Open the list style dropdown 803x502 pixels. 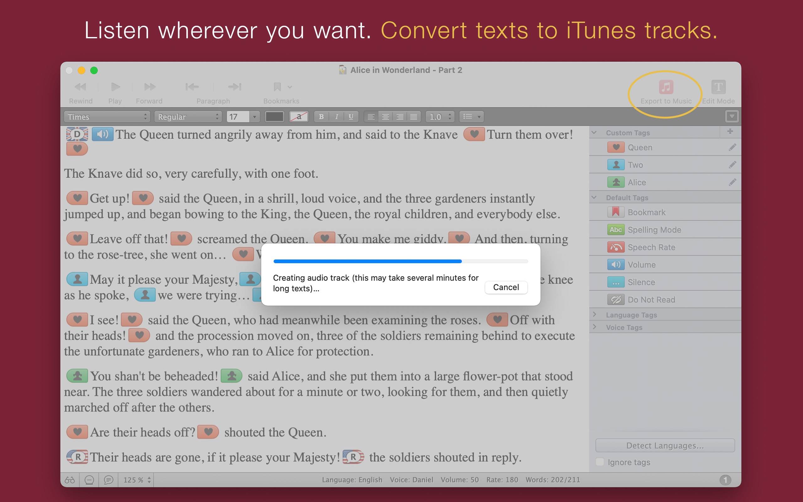471,116
